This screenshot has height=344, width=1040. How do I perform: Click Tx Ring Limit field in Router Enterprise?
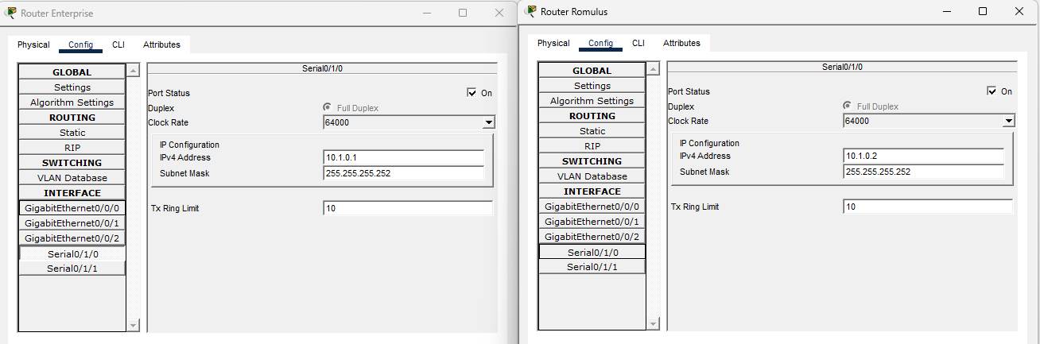408,208
